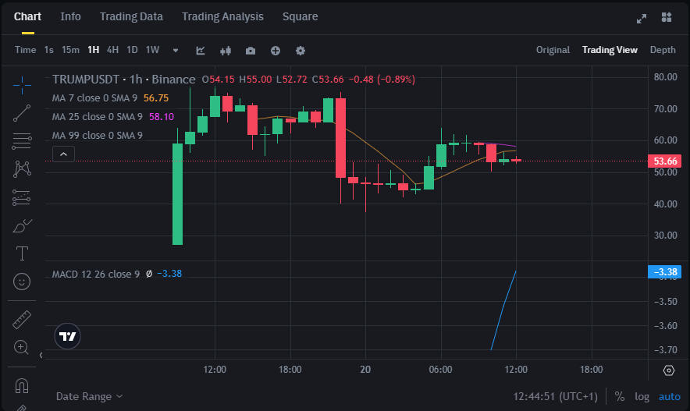The height and width of the screenshot is (411, 690).
Task: Select the 1s interval
Action: pos(49,50)
